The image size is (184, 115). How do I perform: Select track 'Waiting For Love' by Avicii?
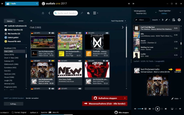pos(156,48)
